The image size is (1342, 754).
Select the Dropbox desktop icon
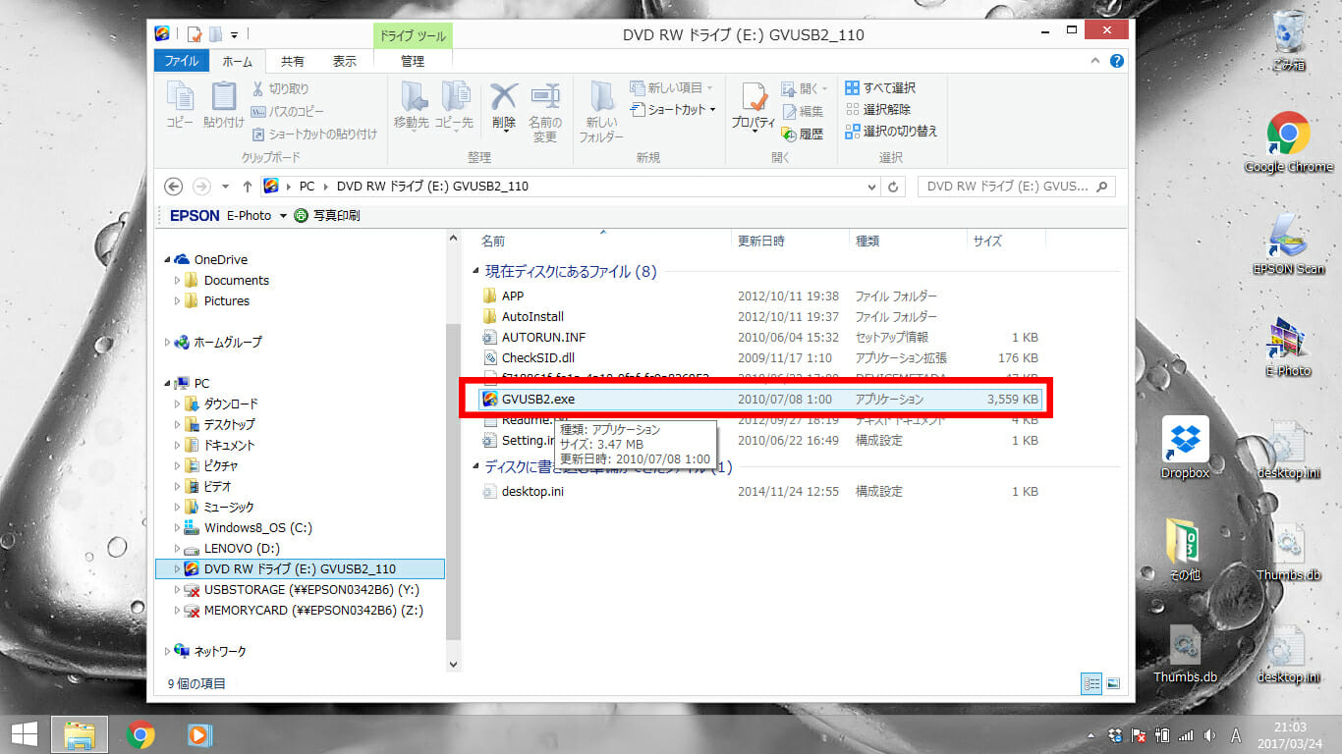[x=1186, y=449]
